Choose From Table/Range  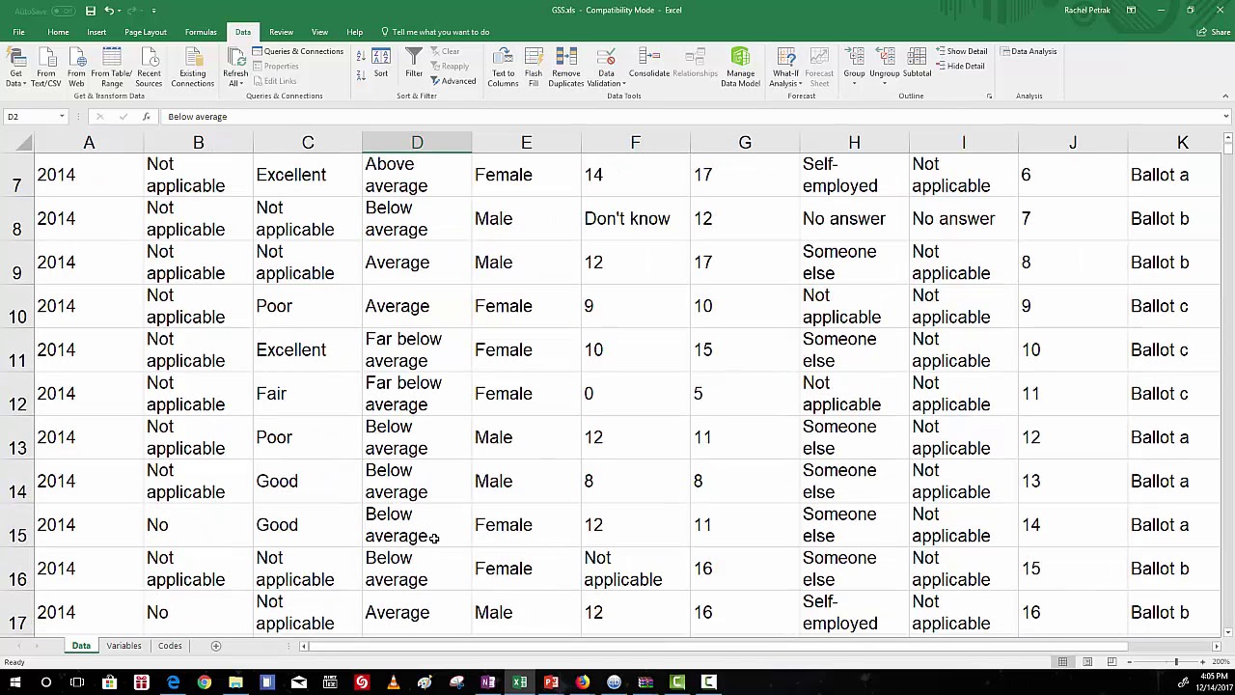pos(111,68)
